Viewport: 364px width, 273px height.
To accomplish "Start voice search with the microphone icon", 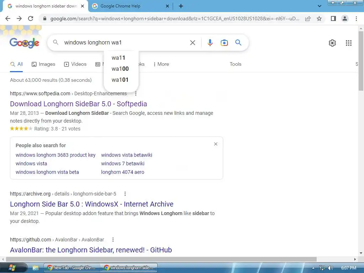I will pos(210,43).
